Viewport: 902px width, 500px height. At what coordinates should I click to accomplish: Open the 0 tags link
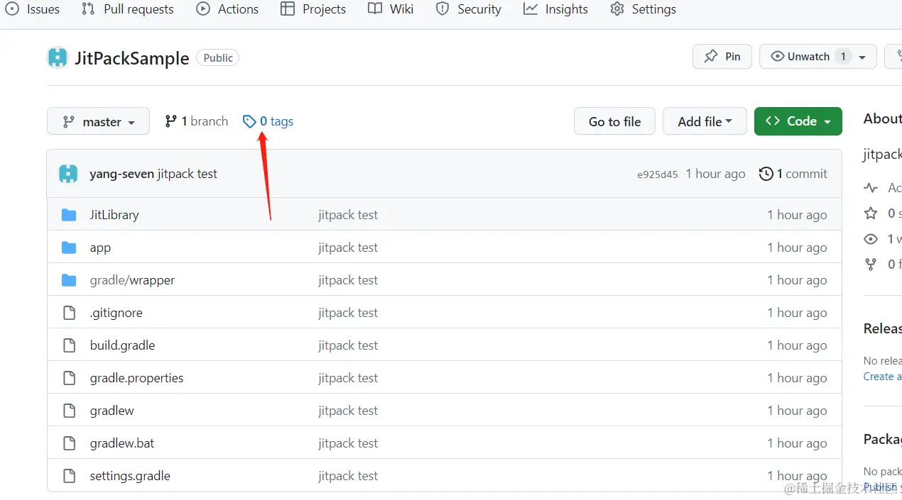tap(268, 121)
